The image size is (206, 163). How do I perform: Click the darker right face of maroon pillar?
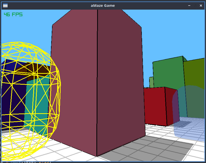pos(120,81)
